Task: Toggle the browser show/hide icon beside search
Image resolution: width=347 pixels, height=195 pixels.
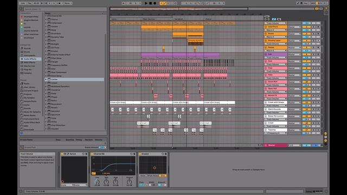Action: 21,9
